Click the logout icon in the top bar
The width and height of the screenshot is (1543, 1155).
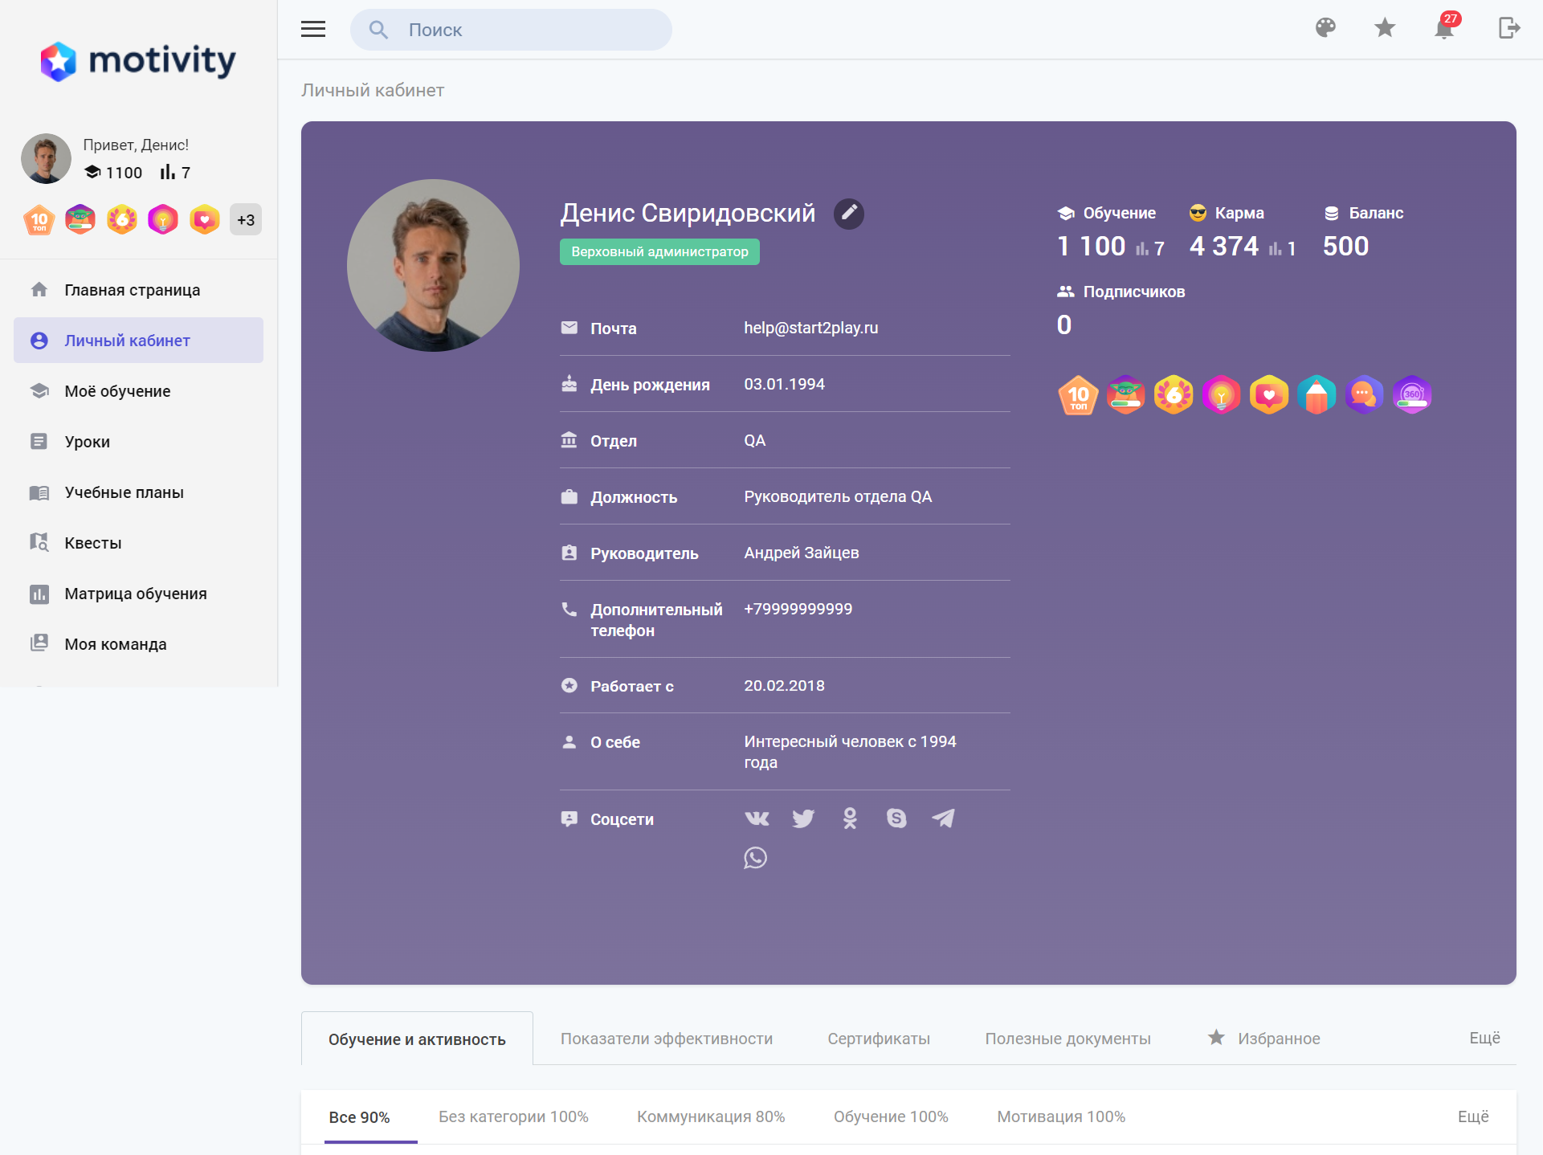point(1508,28)
